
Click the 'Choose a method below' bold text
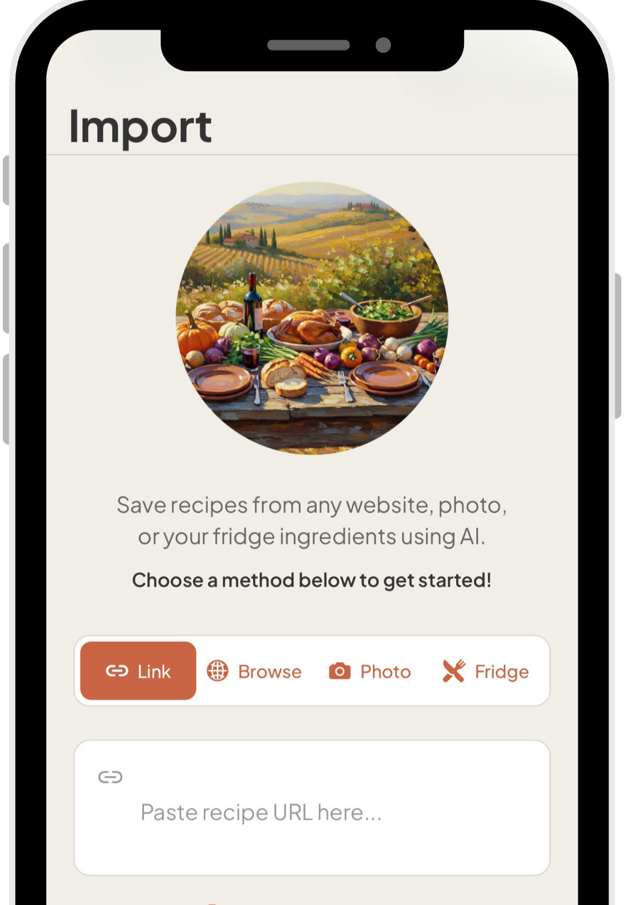click(312, 580)
